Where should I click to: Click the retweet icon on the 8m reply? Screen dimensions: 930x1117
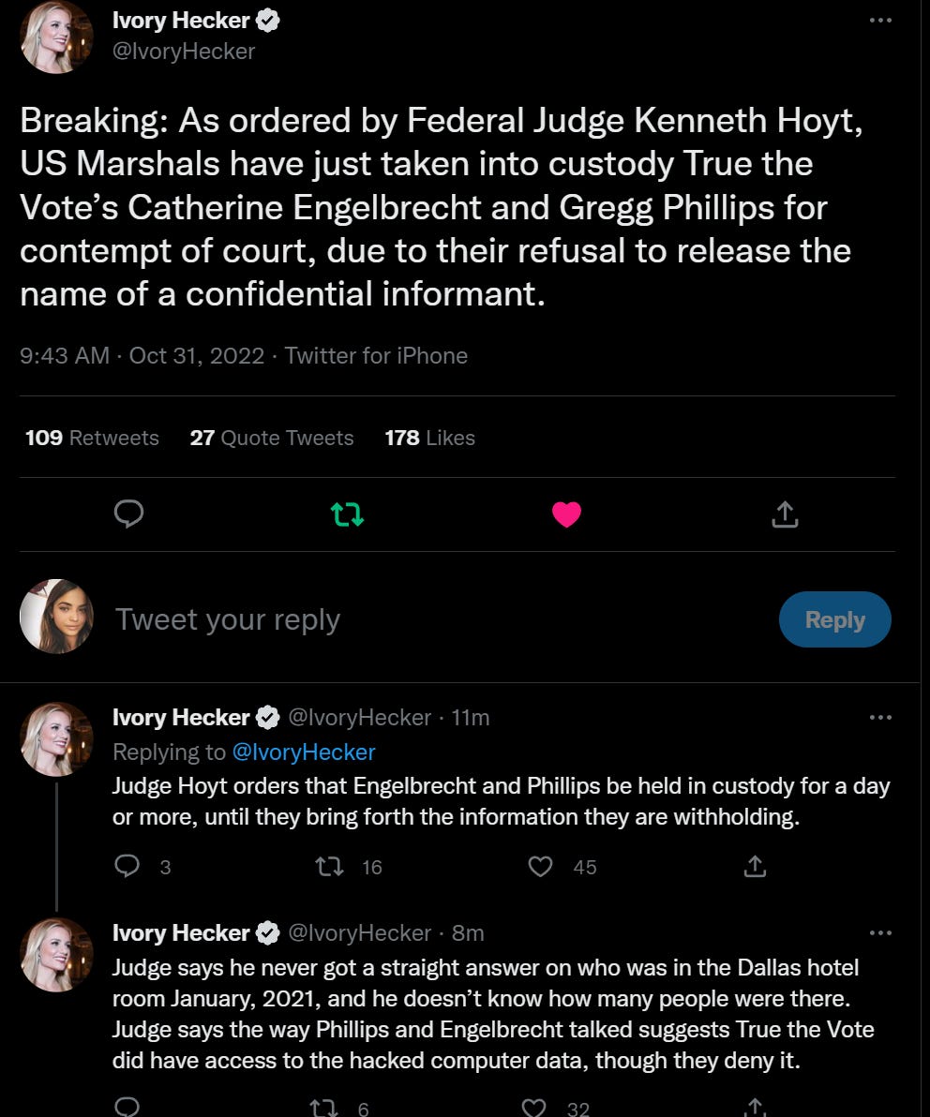pyautogui.click(x=327, y=1108)
